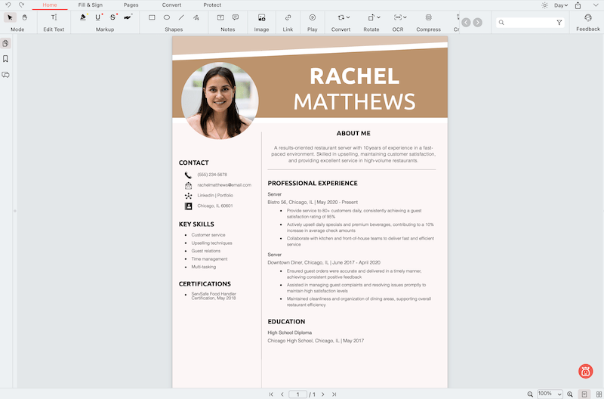Expand the Convert tool dropdown

click(x=348, y=17)
